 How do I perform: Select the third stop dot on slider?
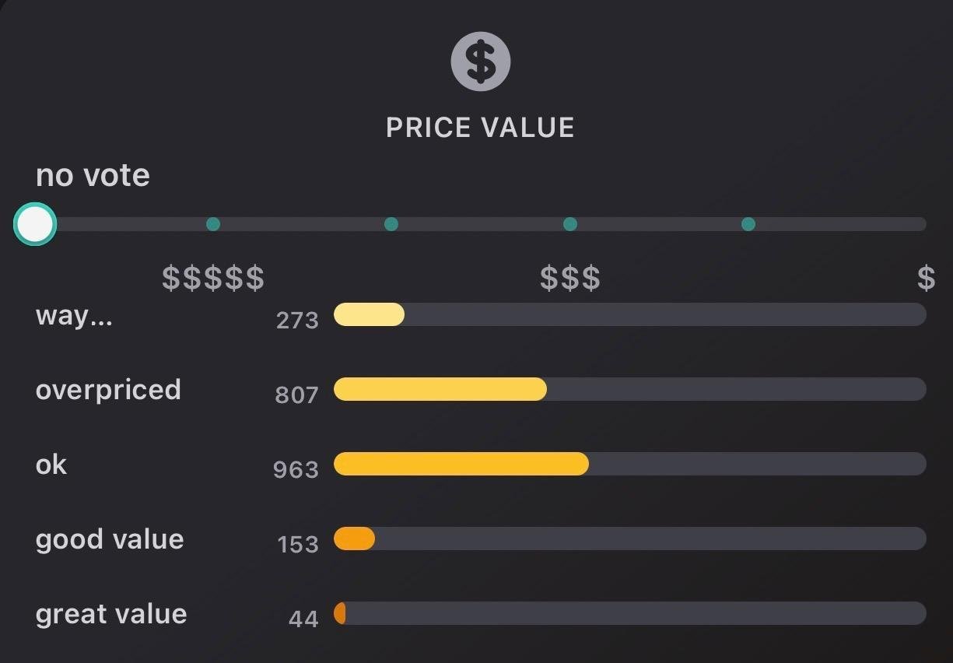coord(391,224)
